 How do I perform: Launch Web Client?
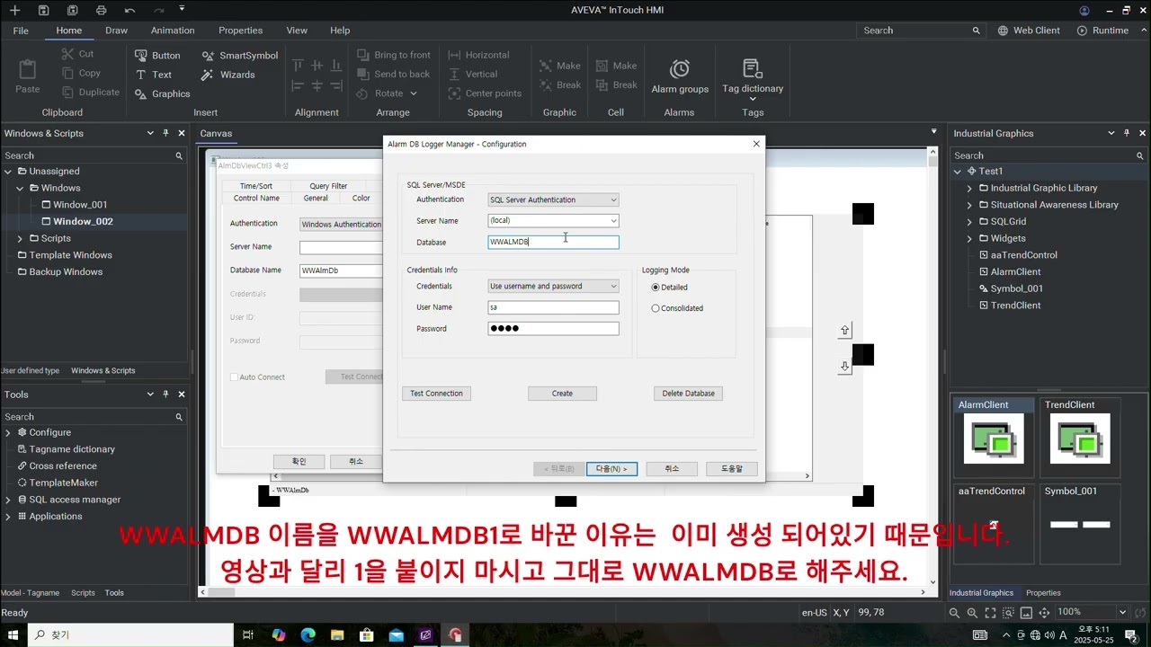(1029, 30)
